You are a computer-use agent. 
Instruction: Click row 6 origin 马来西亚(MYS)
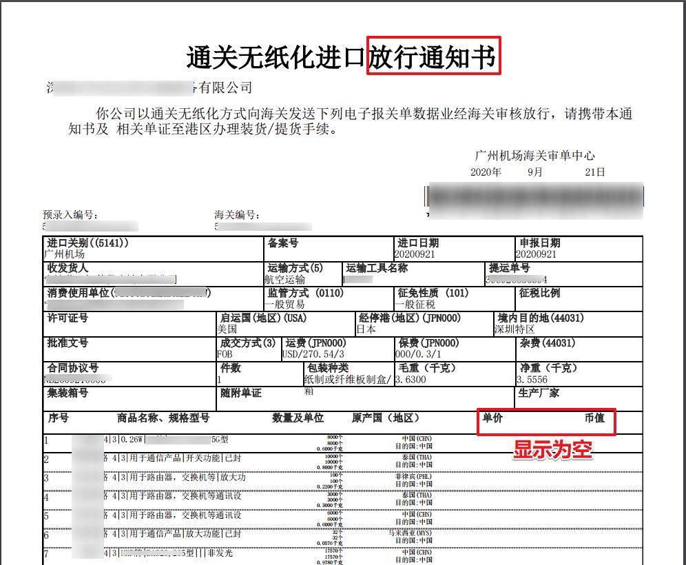tap(410, 533)
